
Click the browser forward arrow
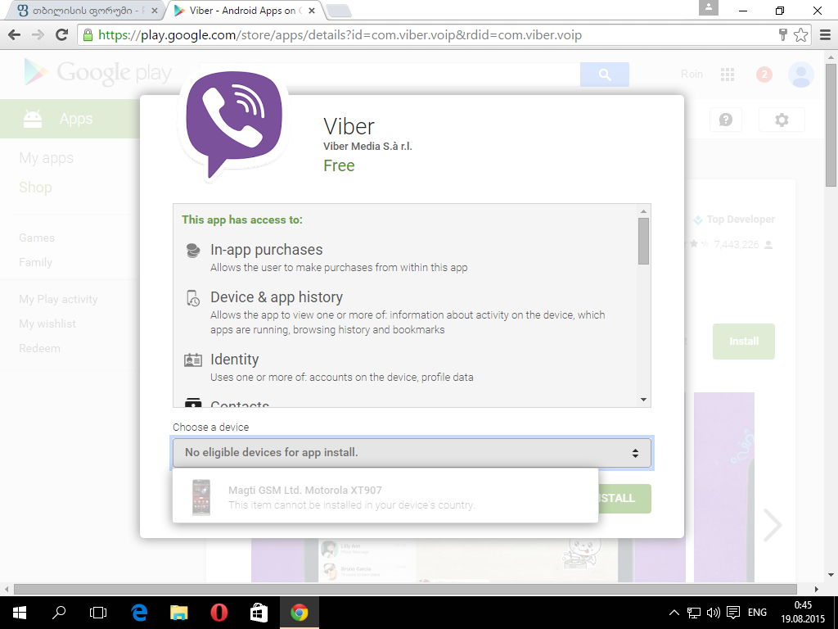click(38, 35)
